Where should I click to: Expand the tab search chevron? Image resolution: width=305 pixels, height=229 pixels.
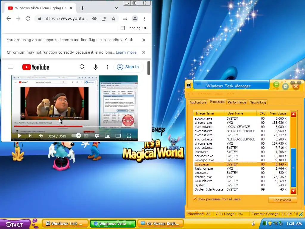(116, 8)
